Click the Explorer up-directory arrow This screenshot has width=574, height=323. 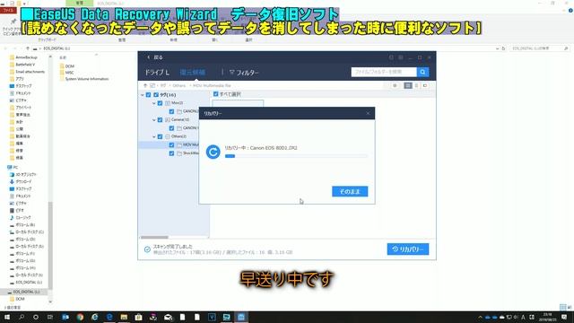pos(28,48)
